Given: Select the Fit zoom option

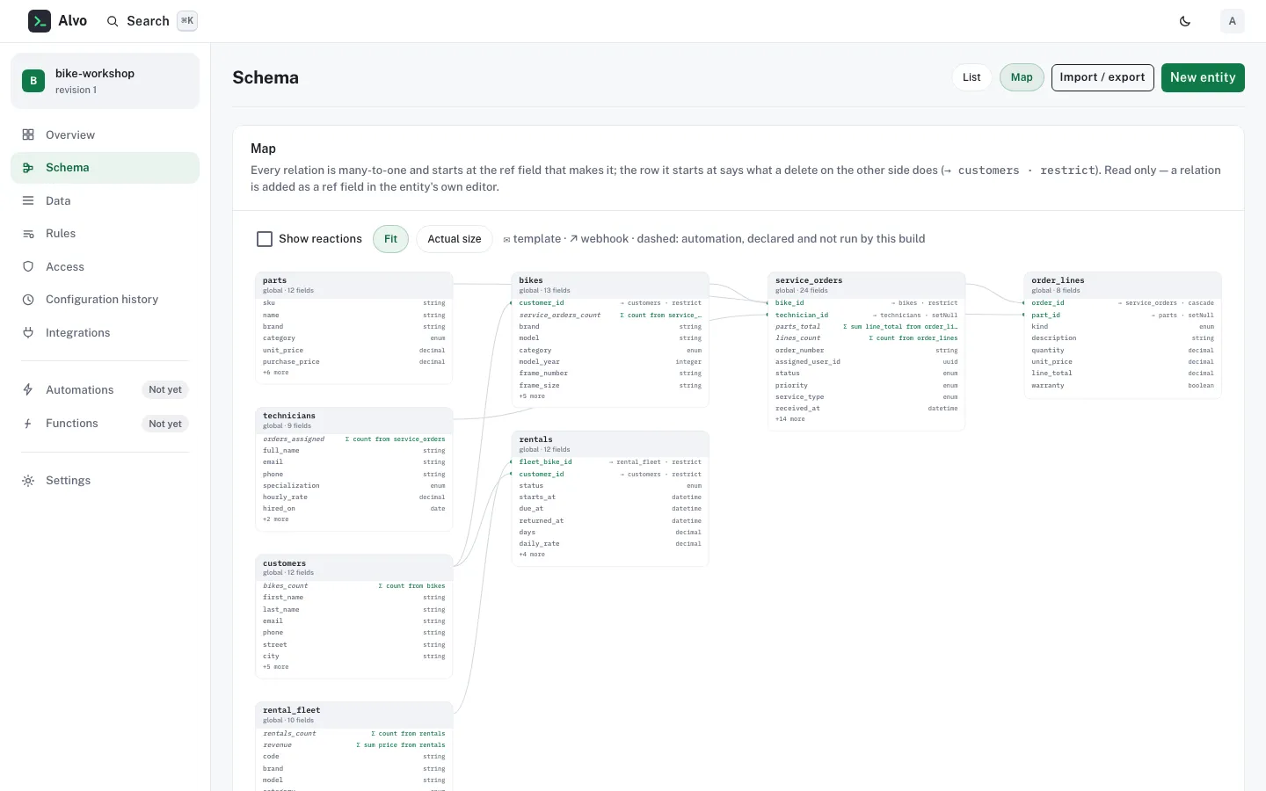Looking at the screenshot, I should pyautogui.click(x=390, y=239).
